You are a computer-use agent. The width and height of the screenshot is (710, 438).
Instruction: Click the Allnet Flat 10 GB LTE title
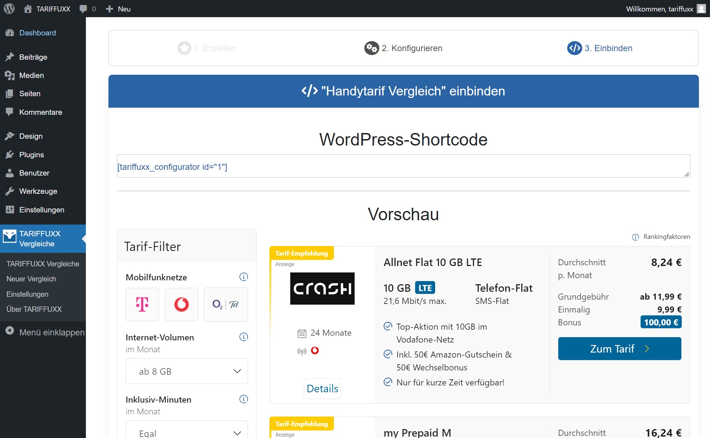[x=433, y=262]
